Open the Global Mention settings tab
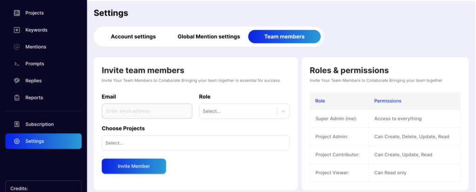The width and height of the screenshot is (476, 192). pos(209,37)
